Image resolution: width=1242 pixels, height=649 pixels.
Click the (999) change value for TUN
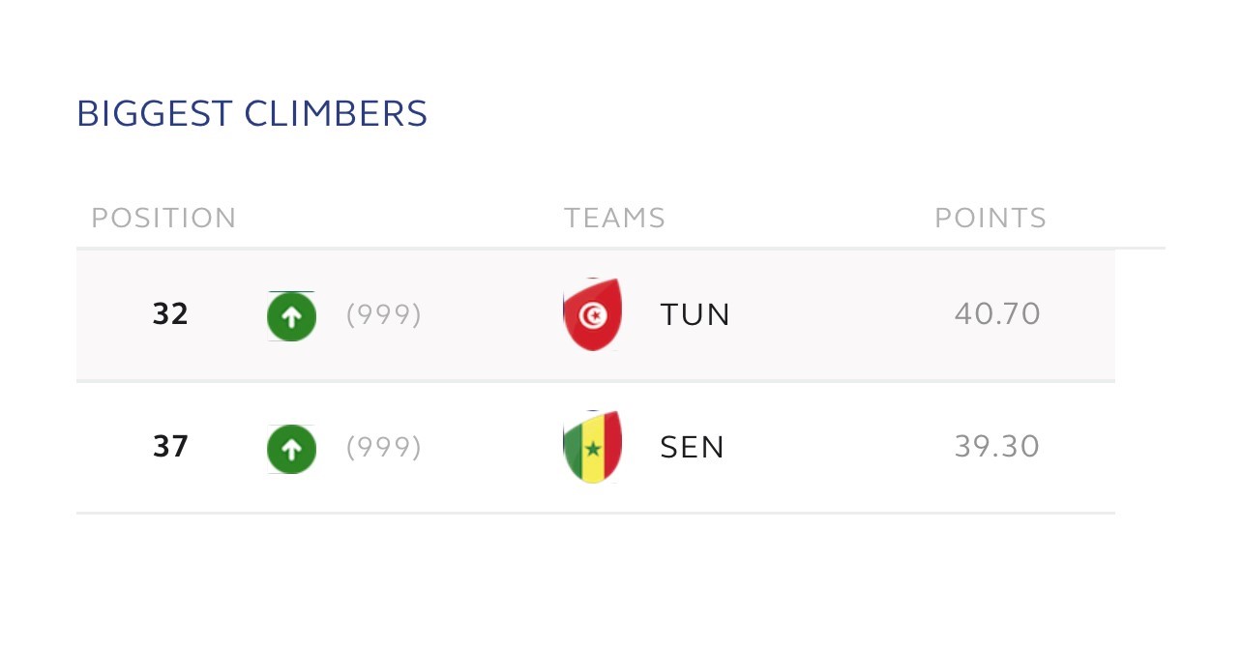click(384, 315)
